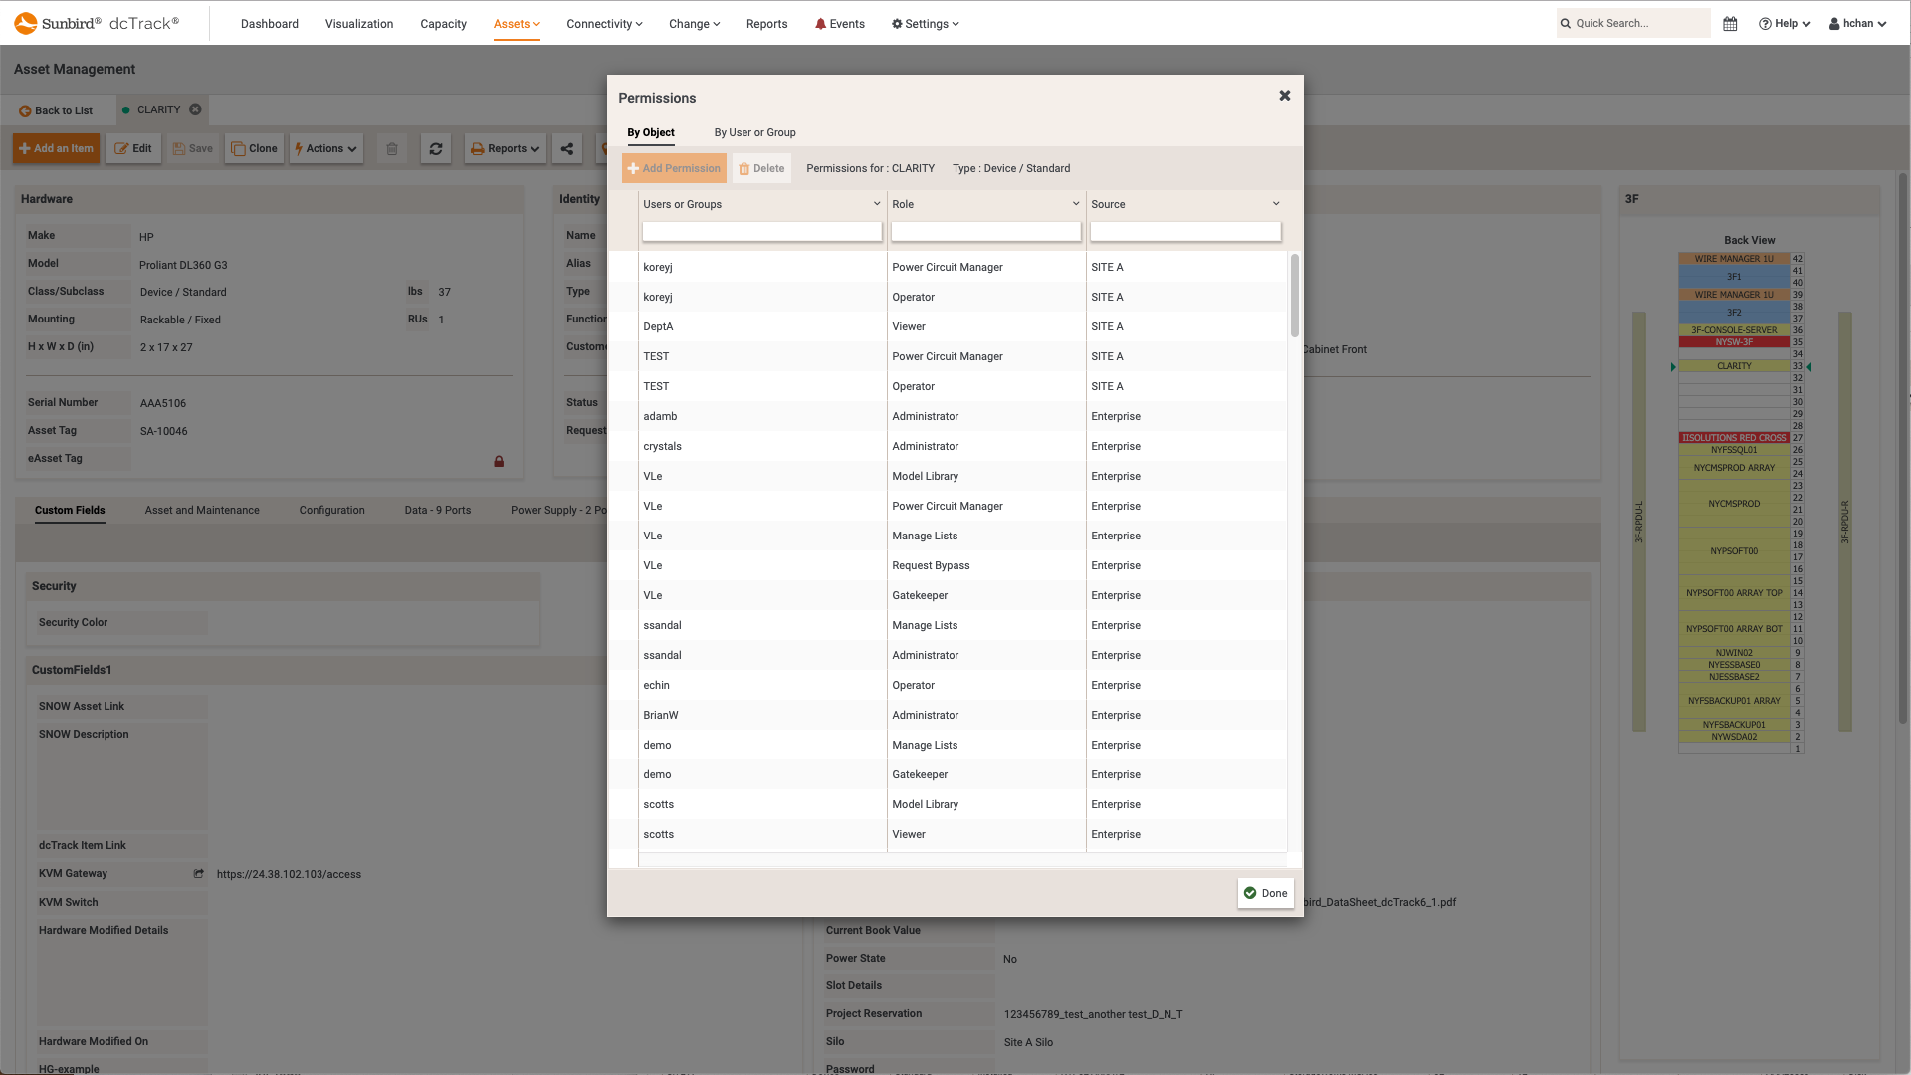This screenshot has width=1911, height=1075.
Task: Click the share icon in the asset toolbar
Action: [567, 148]
